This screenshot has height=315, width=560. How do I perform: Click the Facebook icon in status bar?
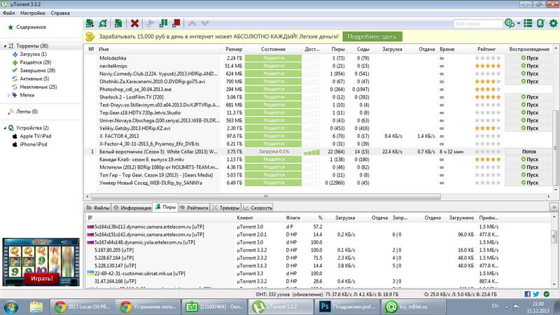click(528, 294)
